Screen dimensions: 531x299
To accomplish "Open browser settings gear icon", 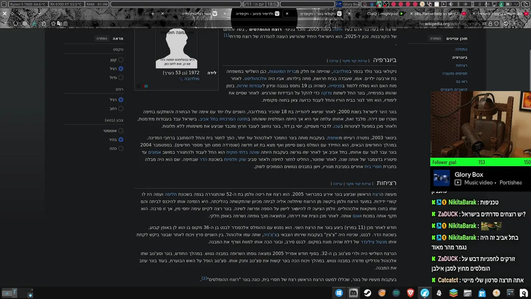I will pos(25,24).
